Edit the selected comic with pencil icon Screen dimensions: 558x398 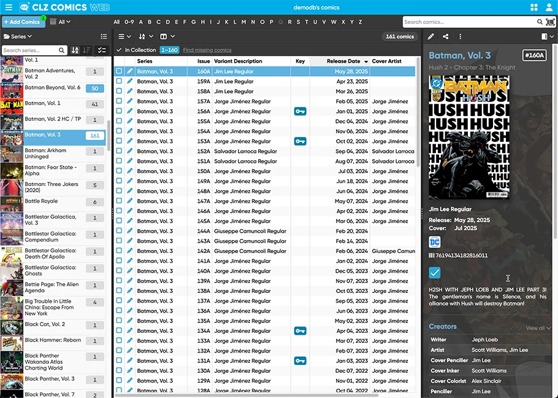click(430, 36)
